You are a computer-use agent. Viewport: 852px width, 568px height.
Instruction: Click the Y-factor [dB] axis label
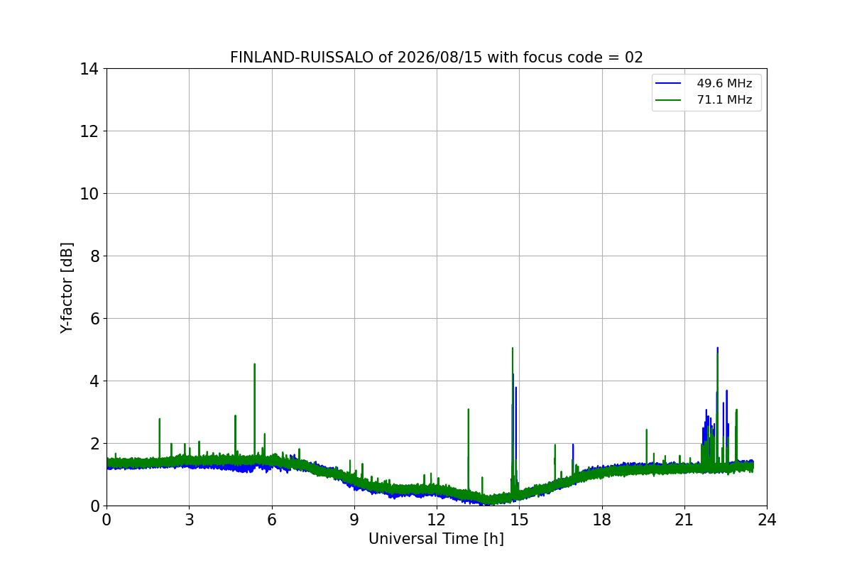[67, 288]
